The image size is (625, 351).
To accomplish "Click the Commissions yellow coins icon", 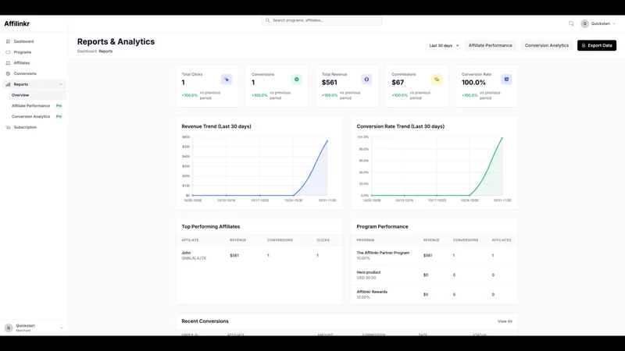I will click(x=437, y=80).
